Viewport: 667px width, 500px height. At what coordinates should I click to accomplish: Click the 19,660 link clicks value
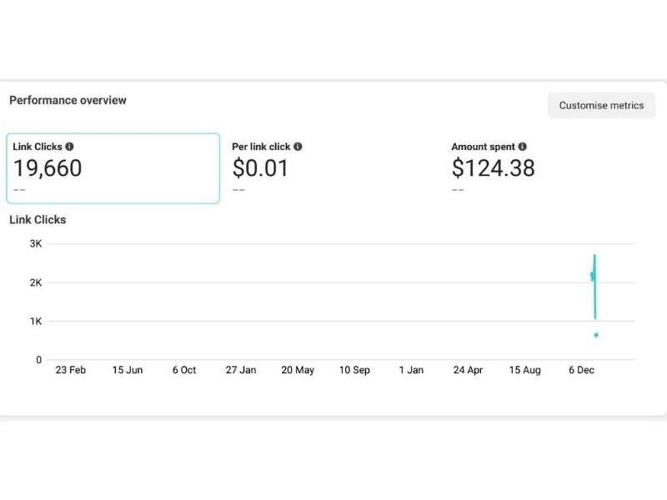tap(48, 168)
